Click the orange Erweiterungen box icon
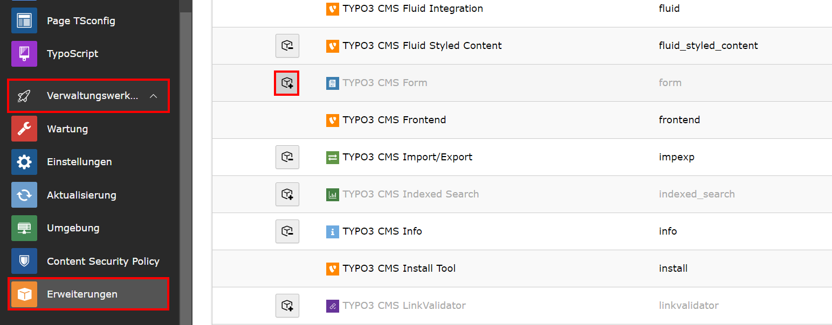This screenshot has height=325, width=832. coord(24,294)
